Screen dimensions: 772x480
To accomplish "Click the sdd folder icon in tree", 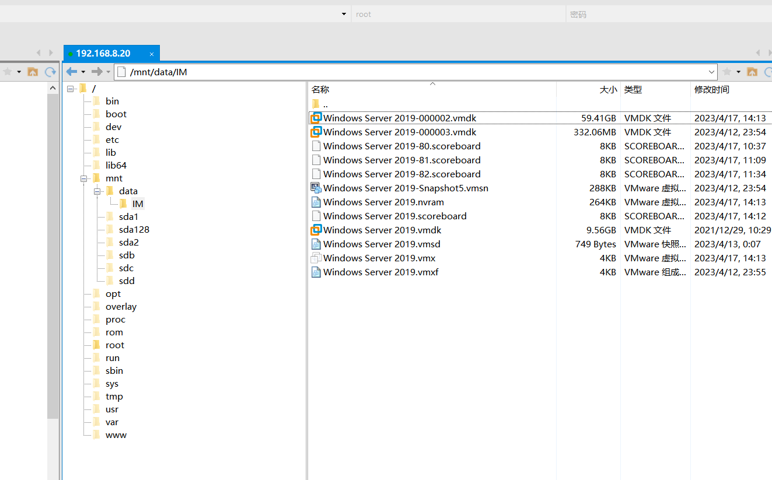I will (110, 281).
